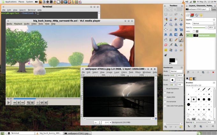Toggle VLC loop mode button
The image size is (217, 135).
click(42, 103)
